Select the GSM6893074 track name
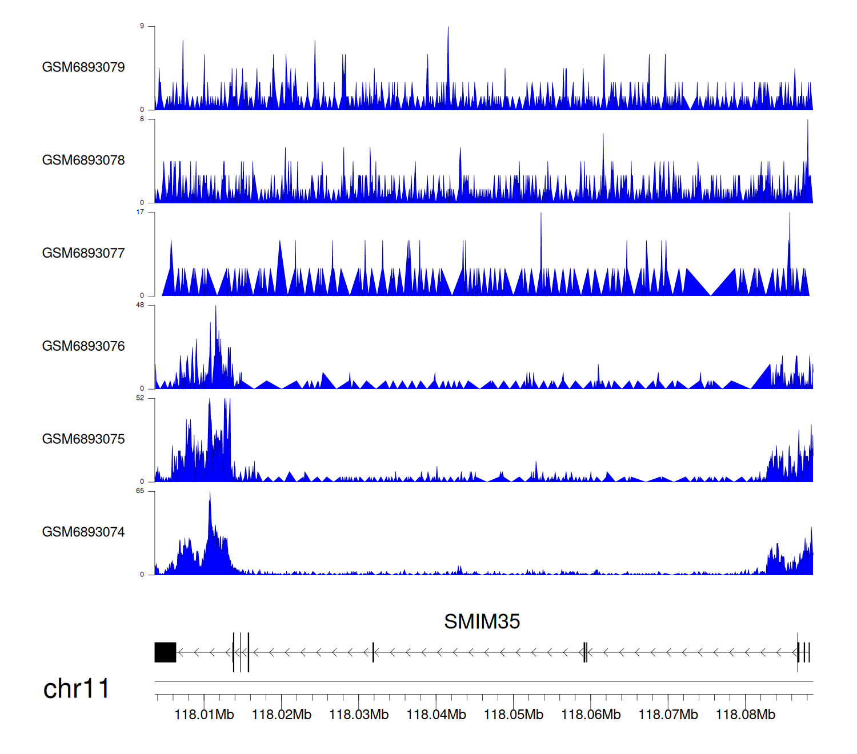 click(x=83, y=532)
